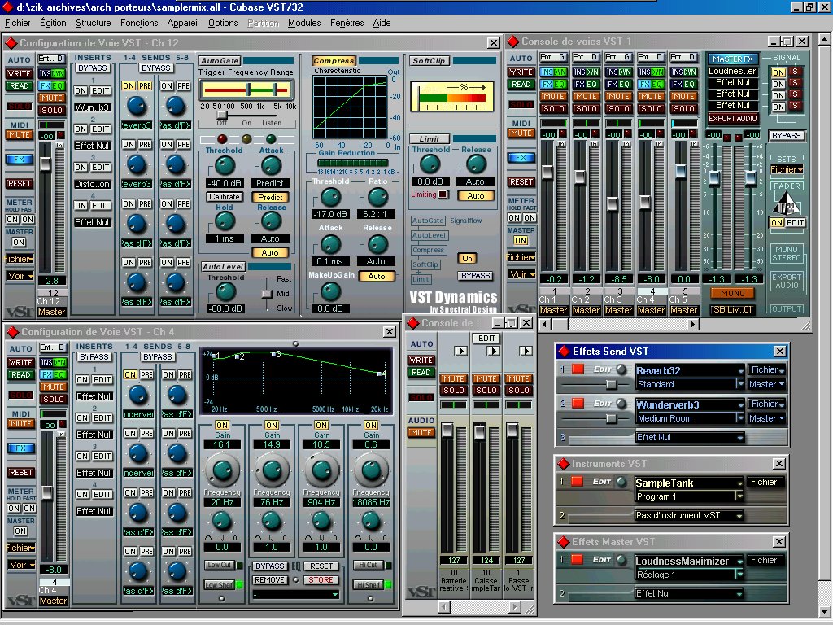
Task: Click Calibrate button in AutoGate
Action: coord(225,197)
